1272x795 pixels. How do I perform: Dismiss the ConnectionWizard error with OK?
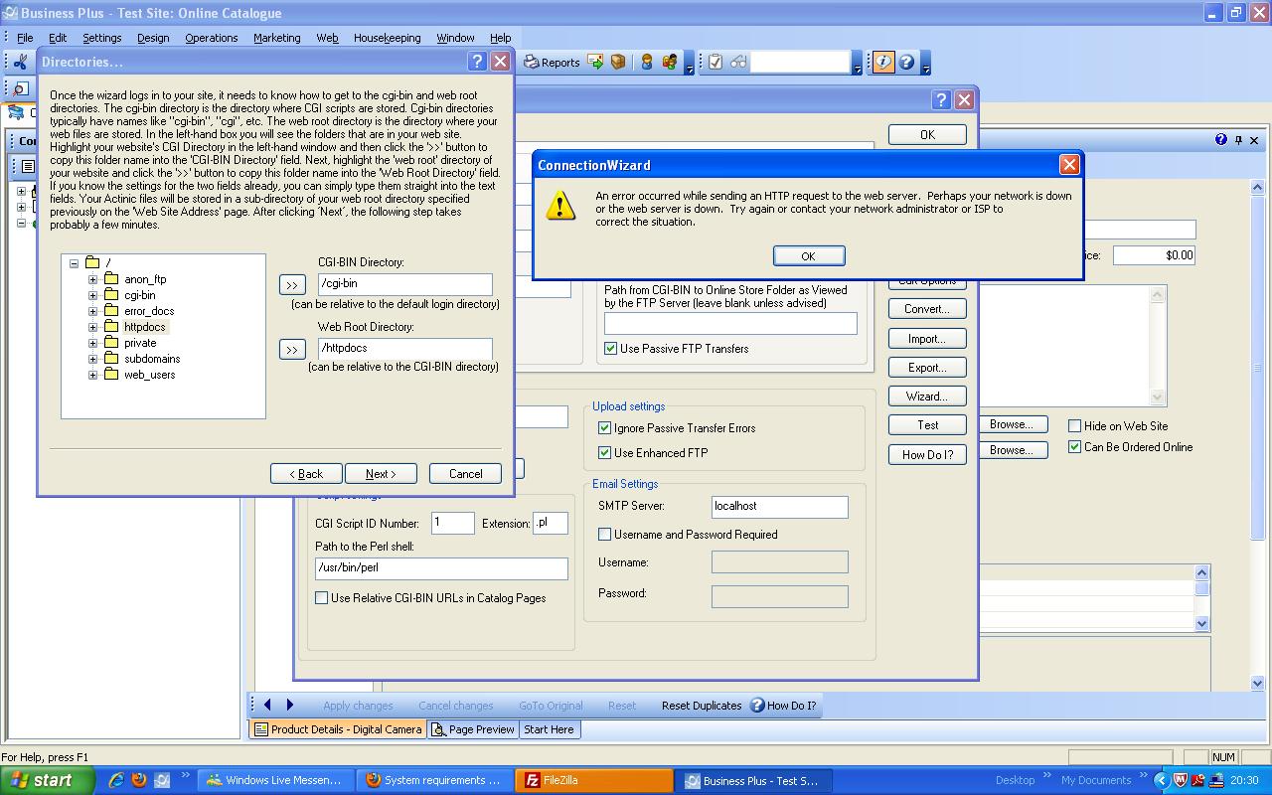tap(808, 256)
